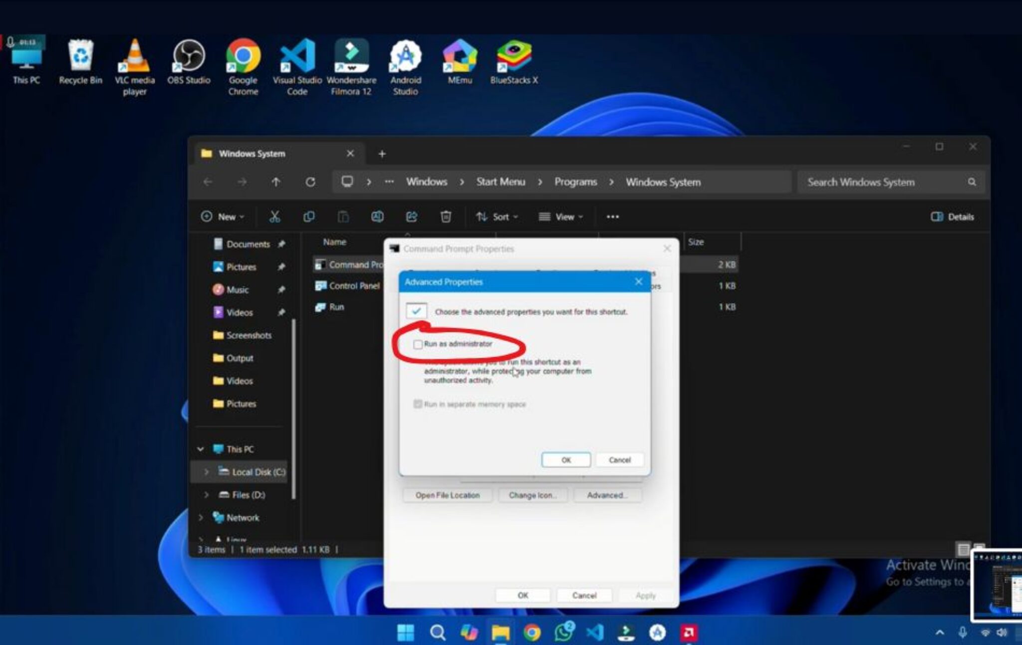Refresh the folder with the reload icon
1022x645 pixels.
pyautogui.click(x=310, y=182)
